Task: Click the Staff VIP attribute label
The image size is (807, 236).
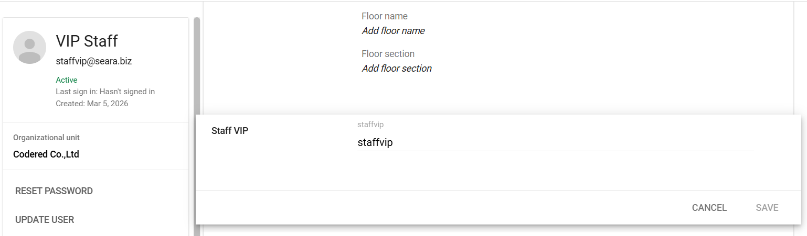Action: [x=229, y=131]
